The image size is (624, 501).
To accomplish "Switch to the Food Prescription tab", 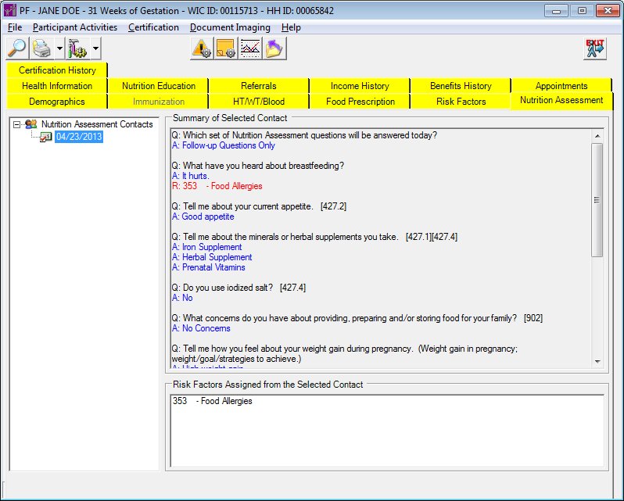I will click(x=360, y=102).
